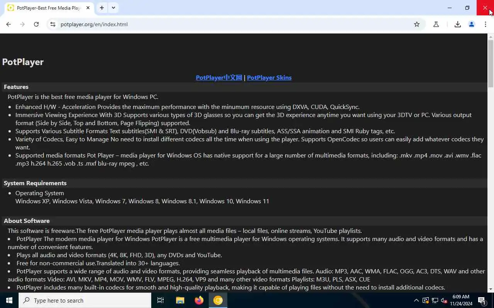Screen dimensions: 494x308
Task: Open the clock showing 6:09 AM
Action: (x=461, y=300)
